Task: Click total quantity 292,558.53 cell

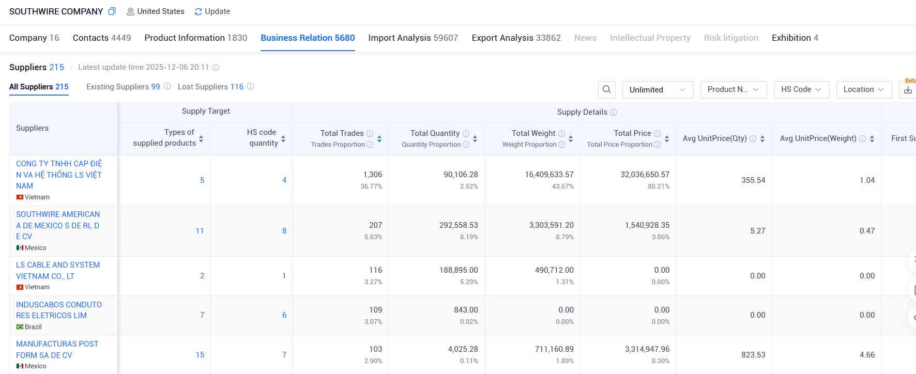Action: point(459,225)
